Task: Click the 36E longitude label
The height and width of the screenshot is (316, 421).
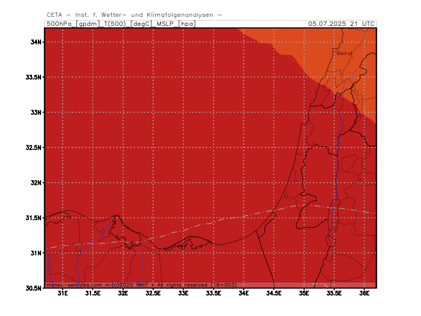Action: click(x=364, y=293)
